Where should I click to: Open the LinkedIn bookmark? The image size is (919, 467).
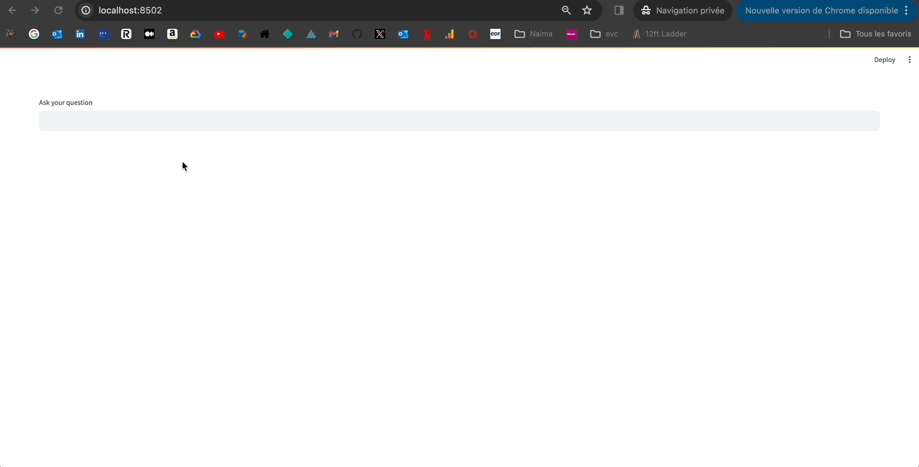coord(80,34)
